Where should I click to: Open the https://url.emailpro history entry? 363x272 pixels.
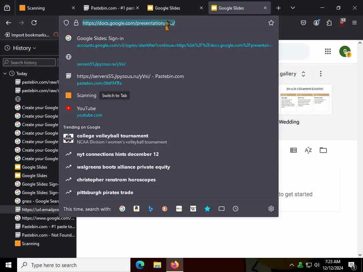tap(37, 210)
